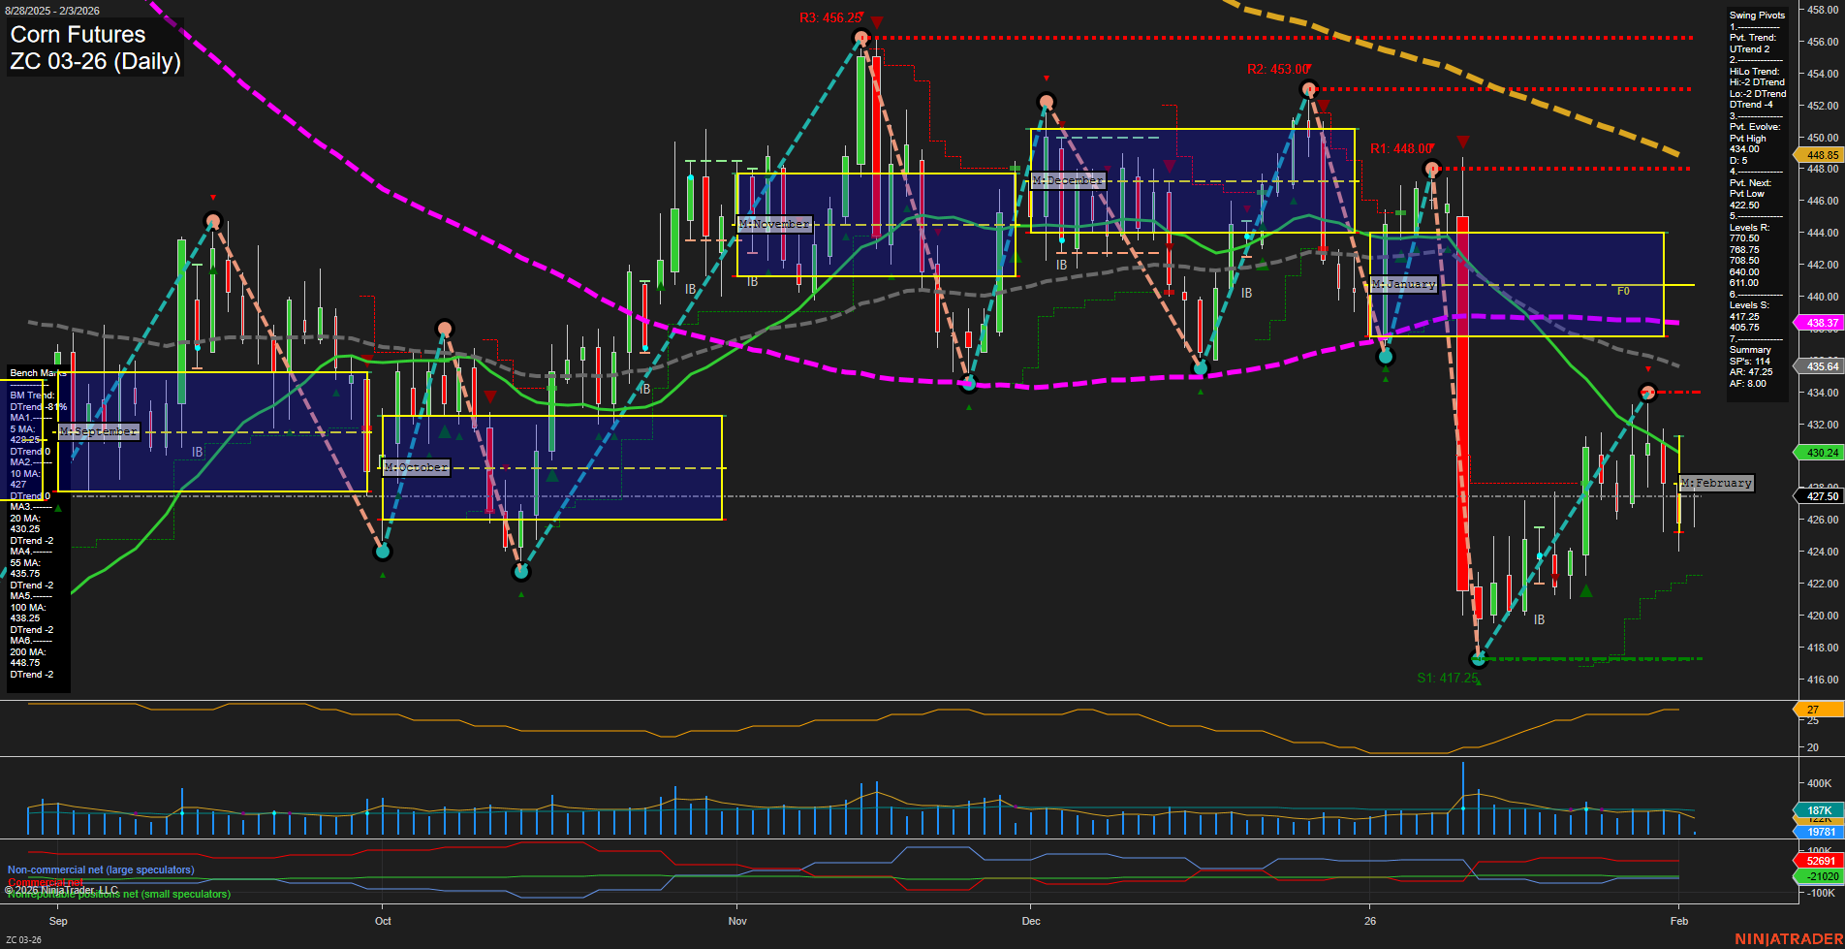Select the orange 448.85 price marker on the axis
This screenshot has height=949, width=1845.
click(x=1820, y=155)
